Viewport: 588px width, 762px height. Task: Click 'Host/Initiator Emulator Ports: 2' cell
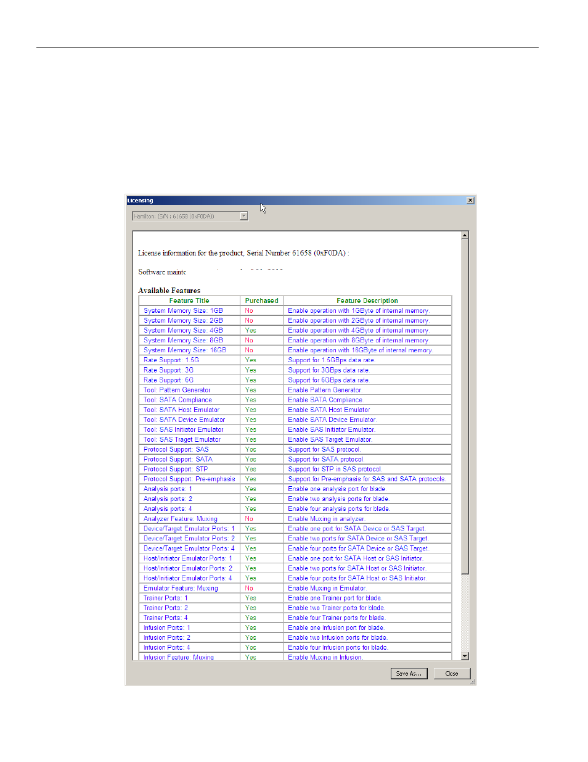(x=189, y=568)
